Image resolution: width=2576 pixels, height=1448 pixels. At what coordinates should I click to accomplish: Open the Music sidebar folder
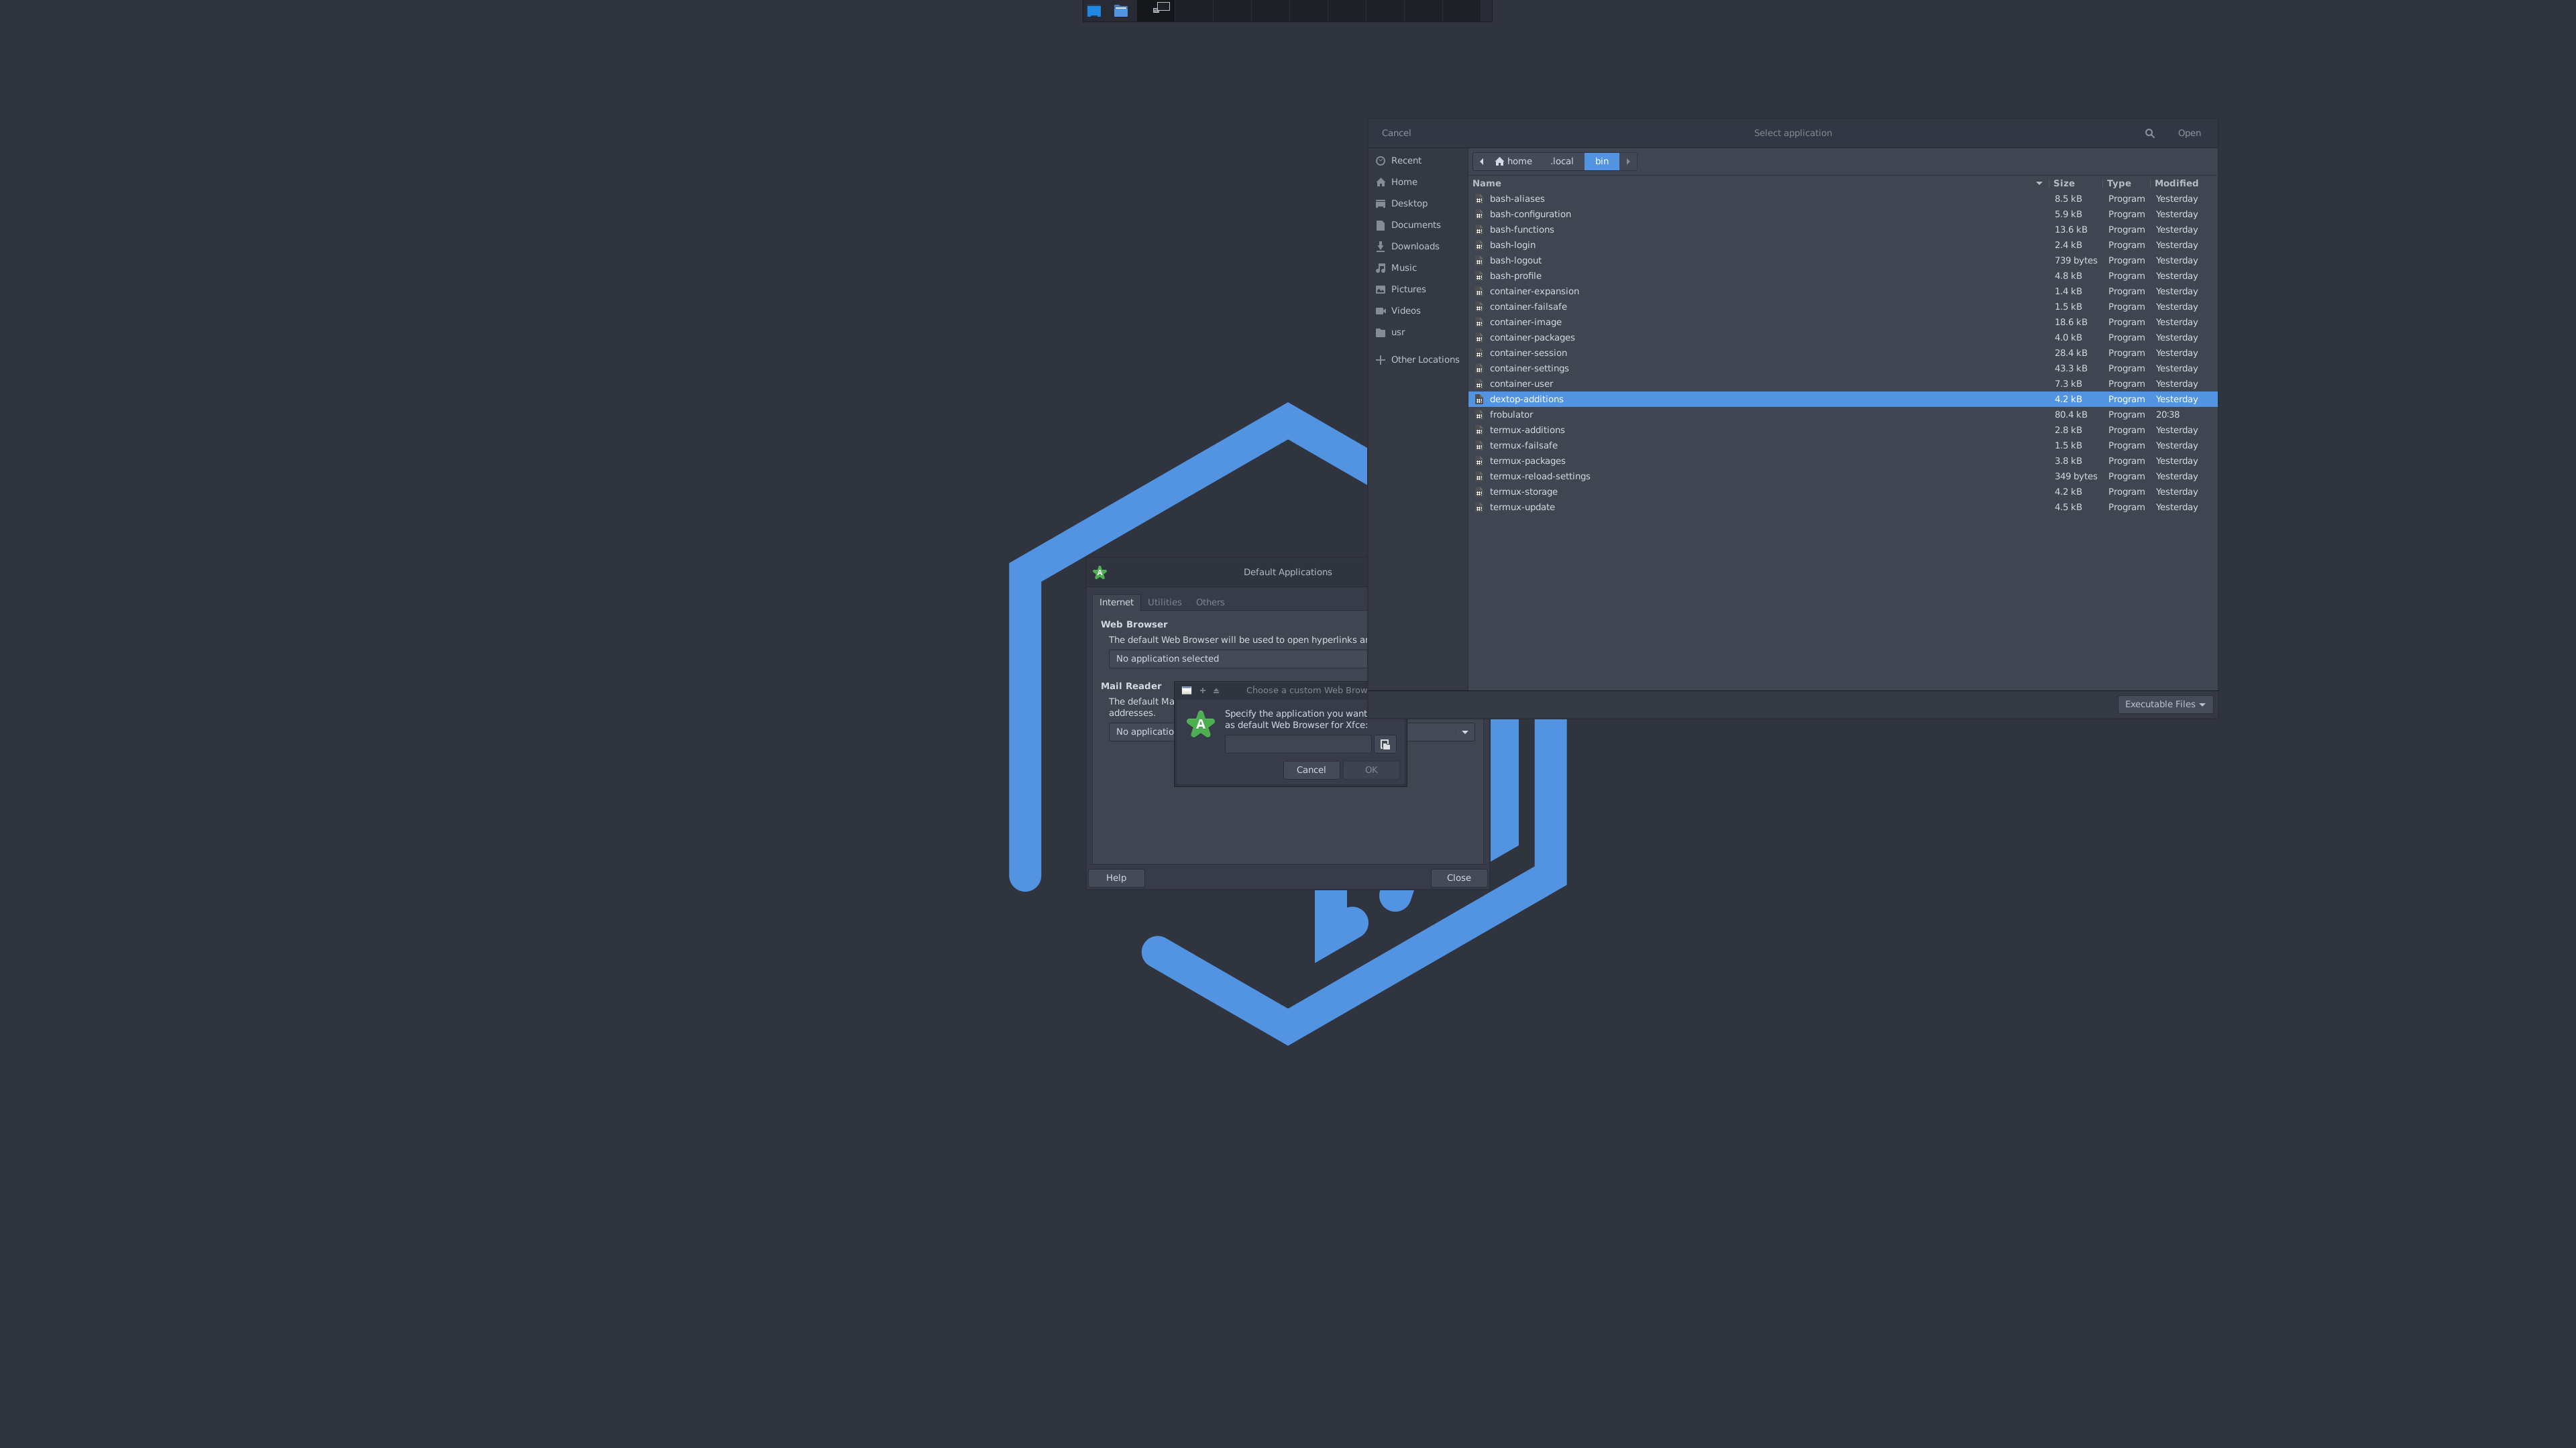(1403, 268)
